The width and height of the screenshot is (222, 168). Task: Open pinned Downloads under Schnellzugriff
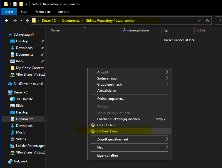point(24,48)
